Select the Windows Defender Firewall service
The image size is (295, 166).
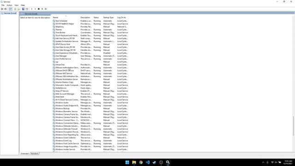[x=90, y=129]
